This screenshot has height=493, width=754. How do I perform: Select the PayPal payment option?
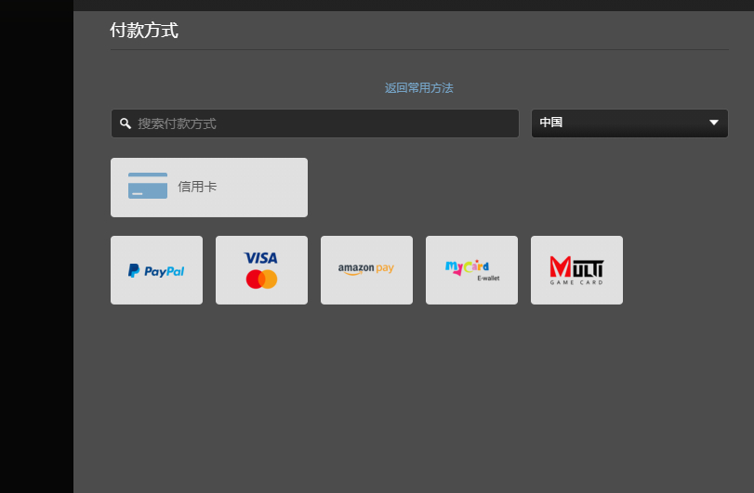pos(156,270)
